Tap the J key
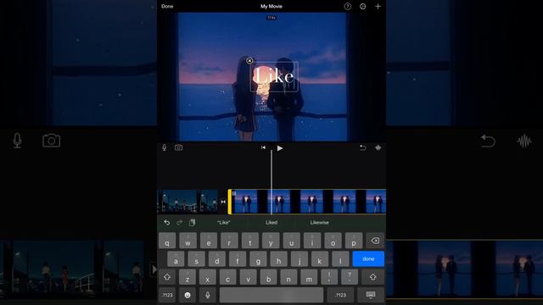The image size is (543, 305). [299, 258]
